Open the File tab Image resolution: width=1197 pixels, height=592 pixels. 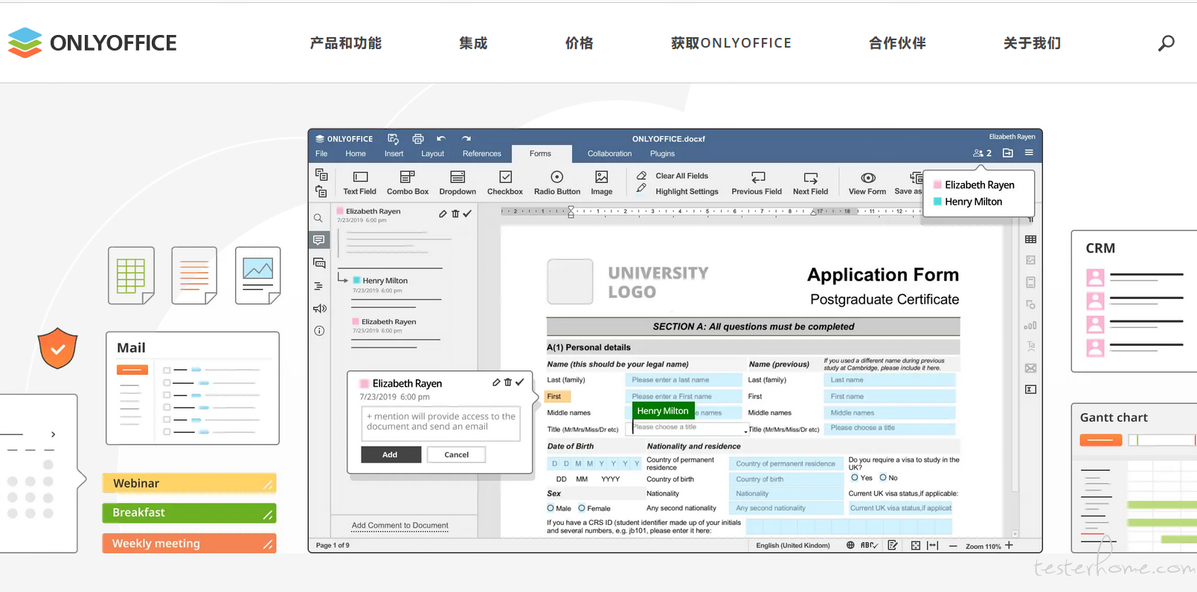point(321,154)
